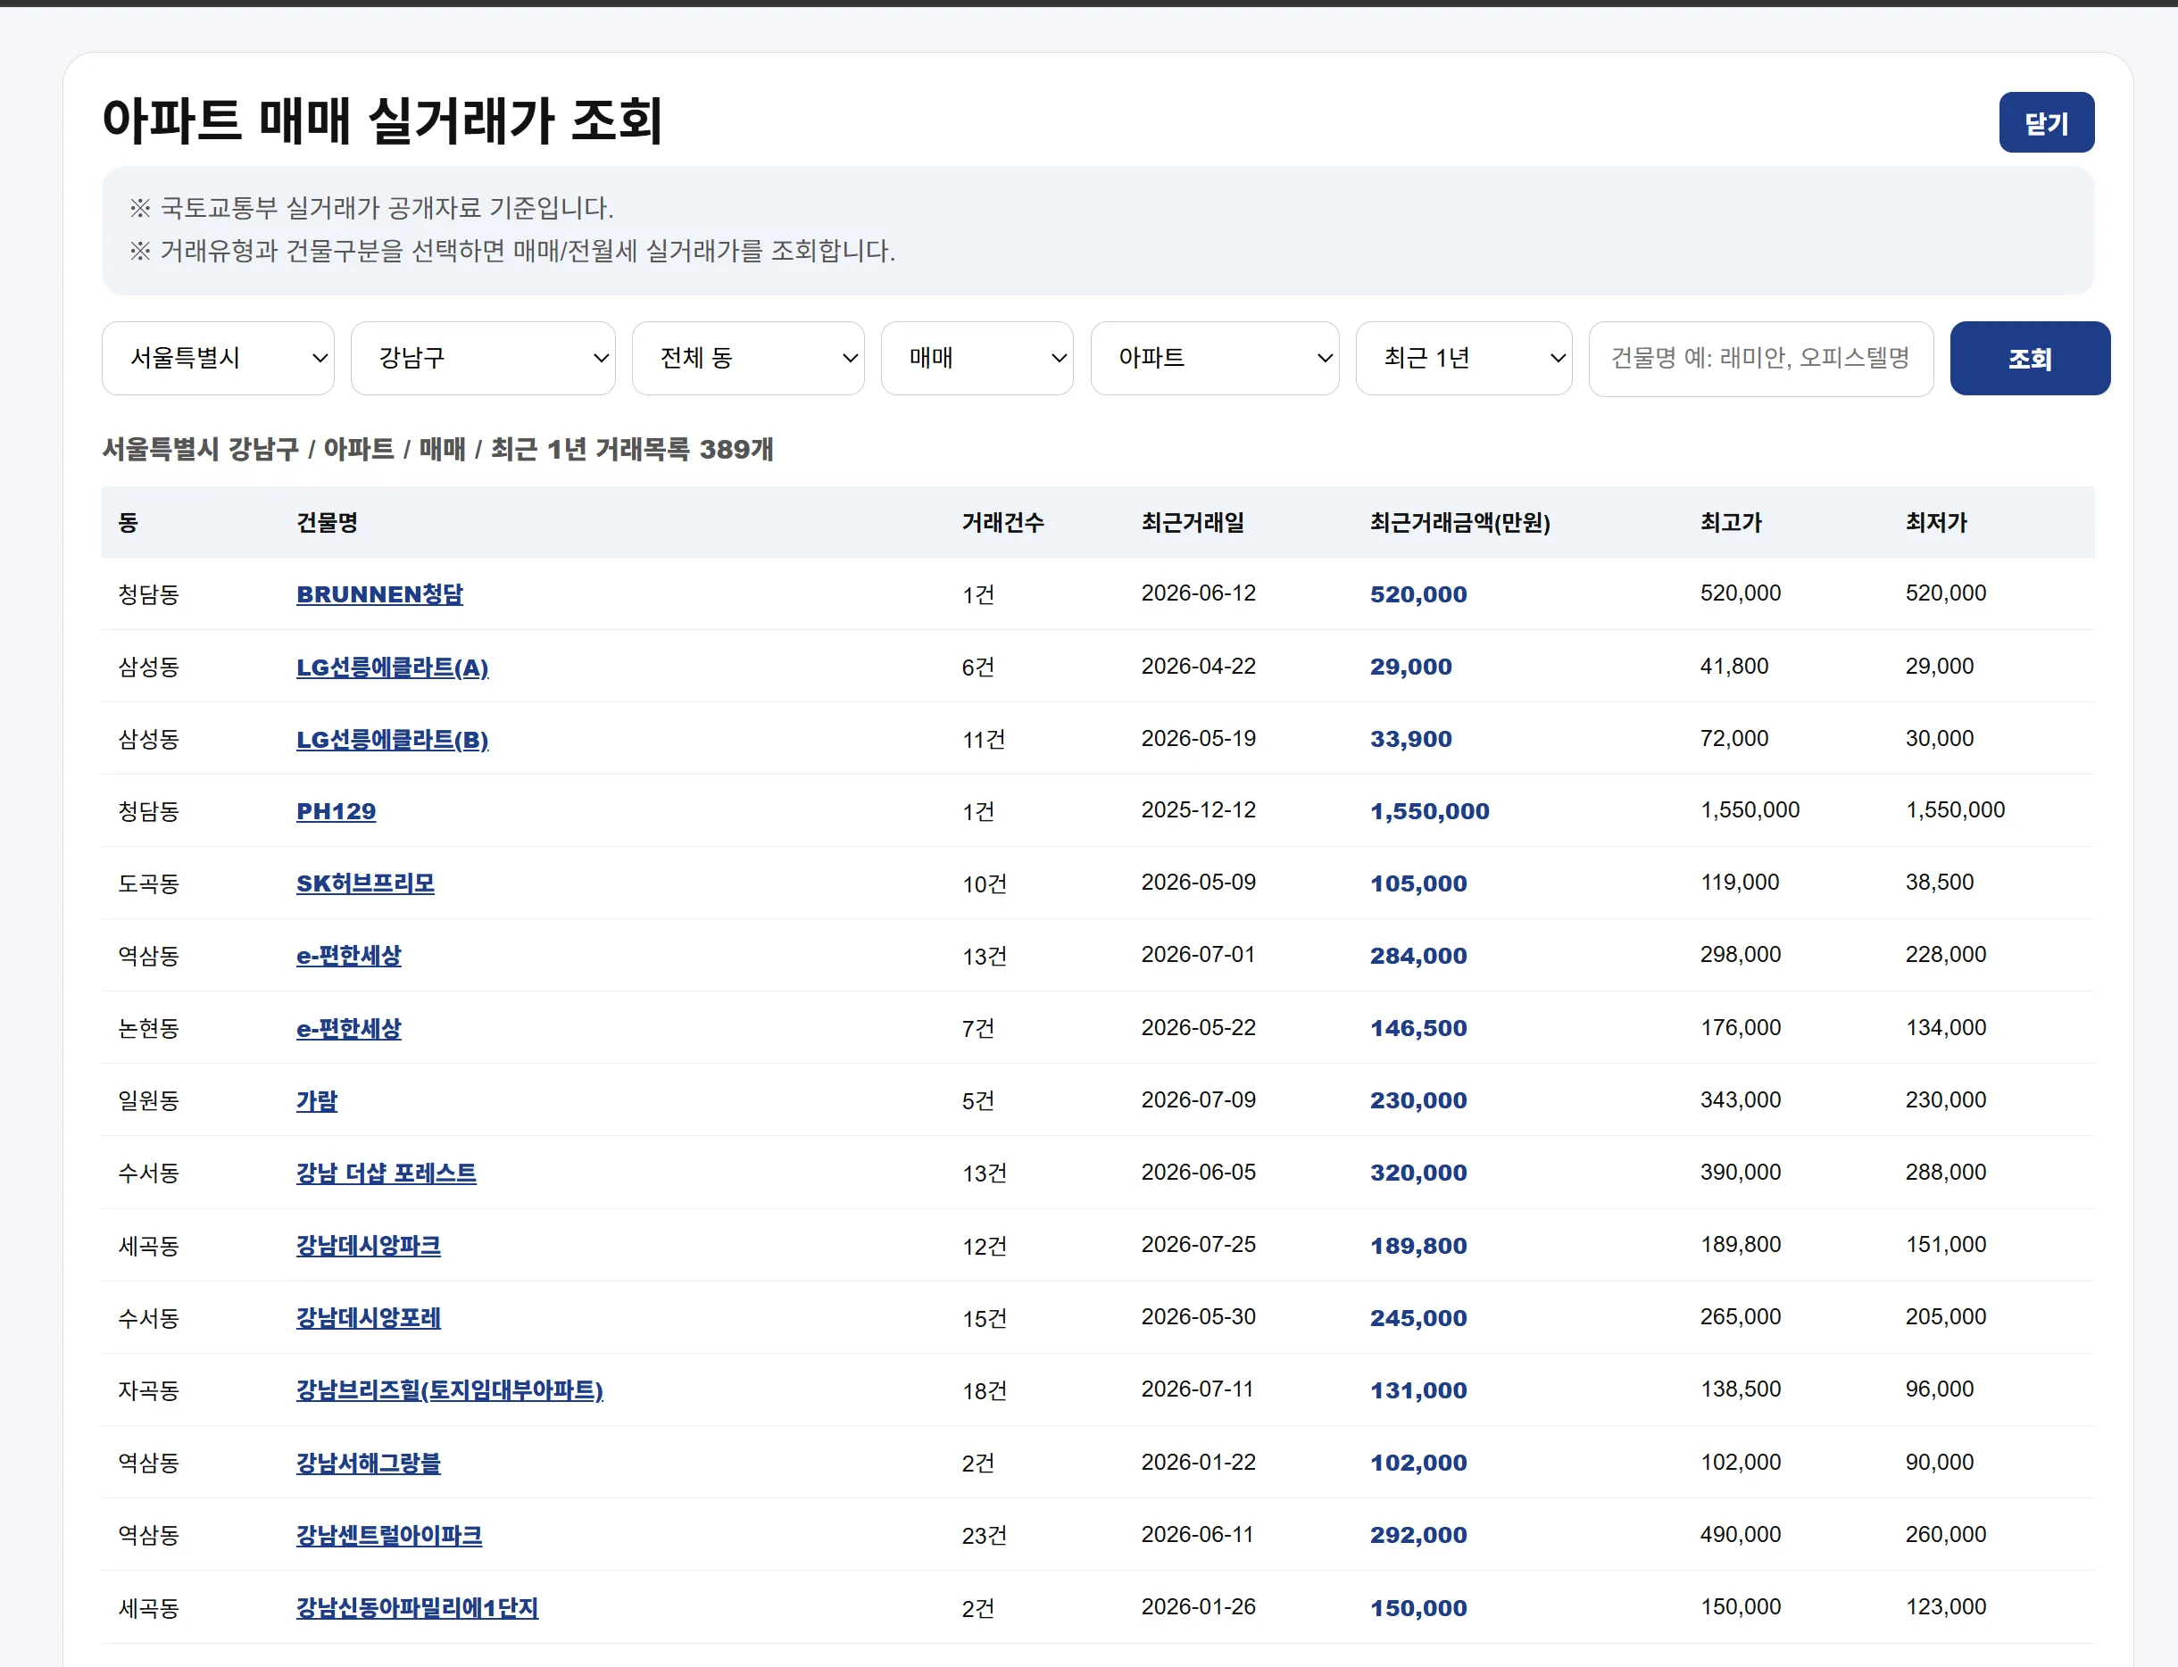Open the 최근 1년 period dropdown

tap(1464, 358)
